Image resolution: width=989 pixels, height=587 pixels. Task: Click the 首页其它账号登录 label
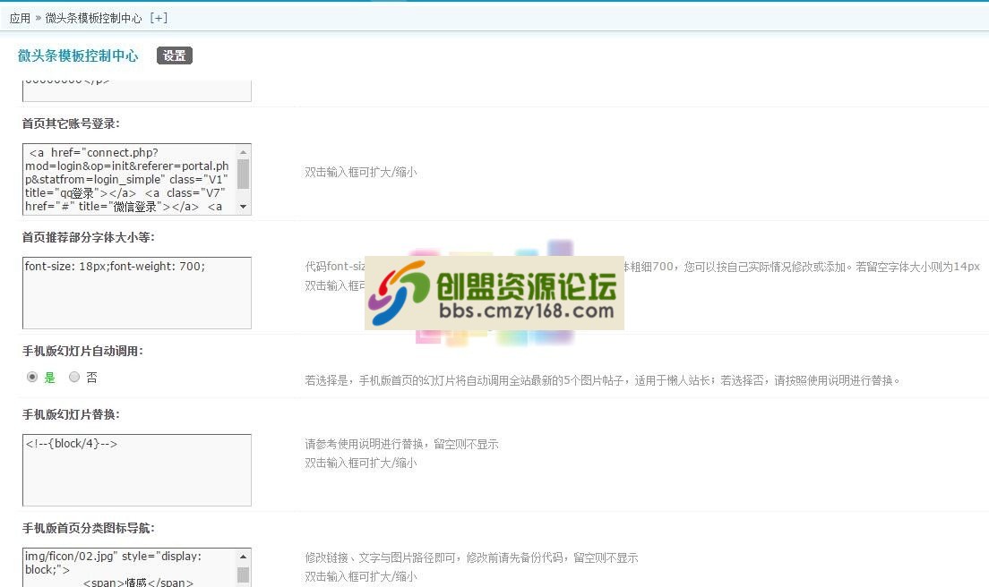pyautogui.click(x=71, y=123)
